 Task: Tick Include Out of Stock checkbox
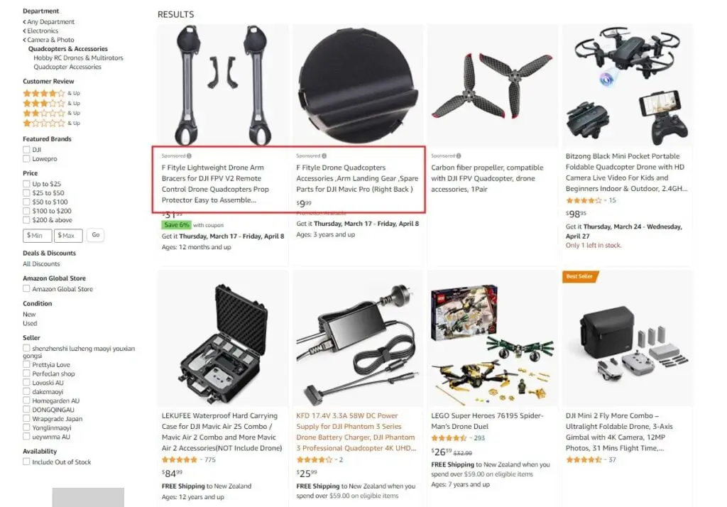pyautogui.click(x=26, y=462)
